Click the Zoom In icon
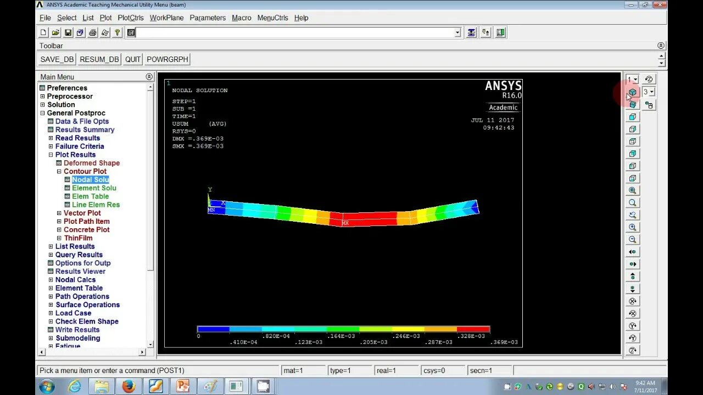This screenshot has width=703, height=395. [633, 227]
